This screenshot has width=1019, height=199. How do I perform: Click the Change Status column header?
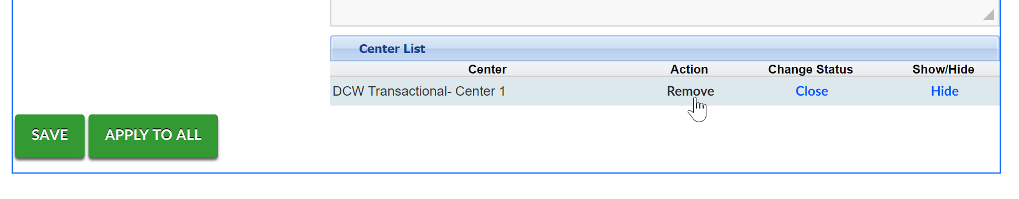810,69
